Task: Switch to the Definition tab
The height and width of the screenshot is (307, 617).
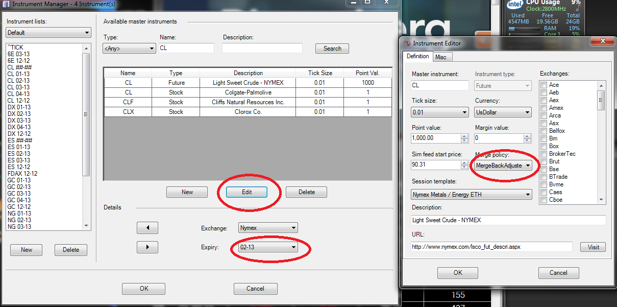Action: click(x=417, y=56)
